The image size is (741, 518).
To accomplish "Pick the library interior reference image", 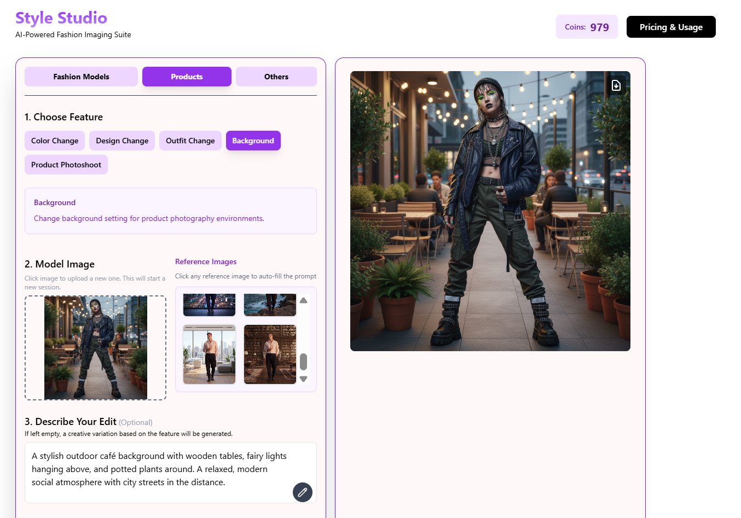I will coord(270,354).
